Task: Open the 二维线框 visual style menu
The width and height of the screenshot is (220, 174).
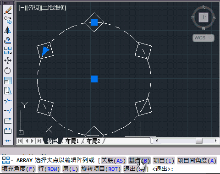Action: (x=54, y=8)
